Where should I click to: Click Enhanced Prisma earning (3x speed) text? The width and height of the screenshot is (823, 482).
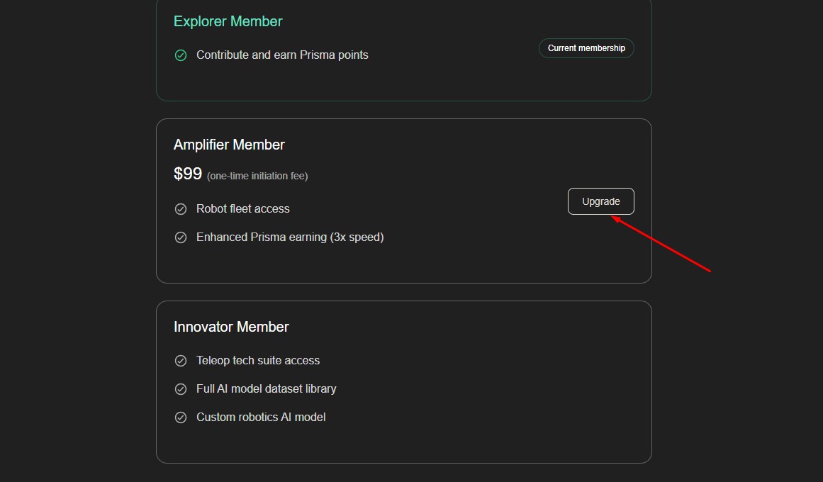[289, 237]
